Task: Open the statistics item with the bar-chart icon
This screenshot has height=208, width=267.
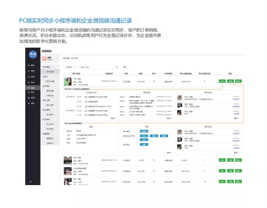Action: 31,92
